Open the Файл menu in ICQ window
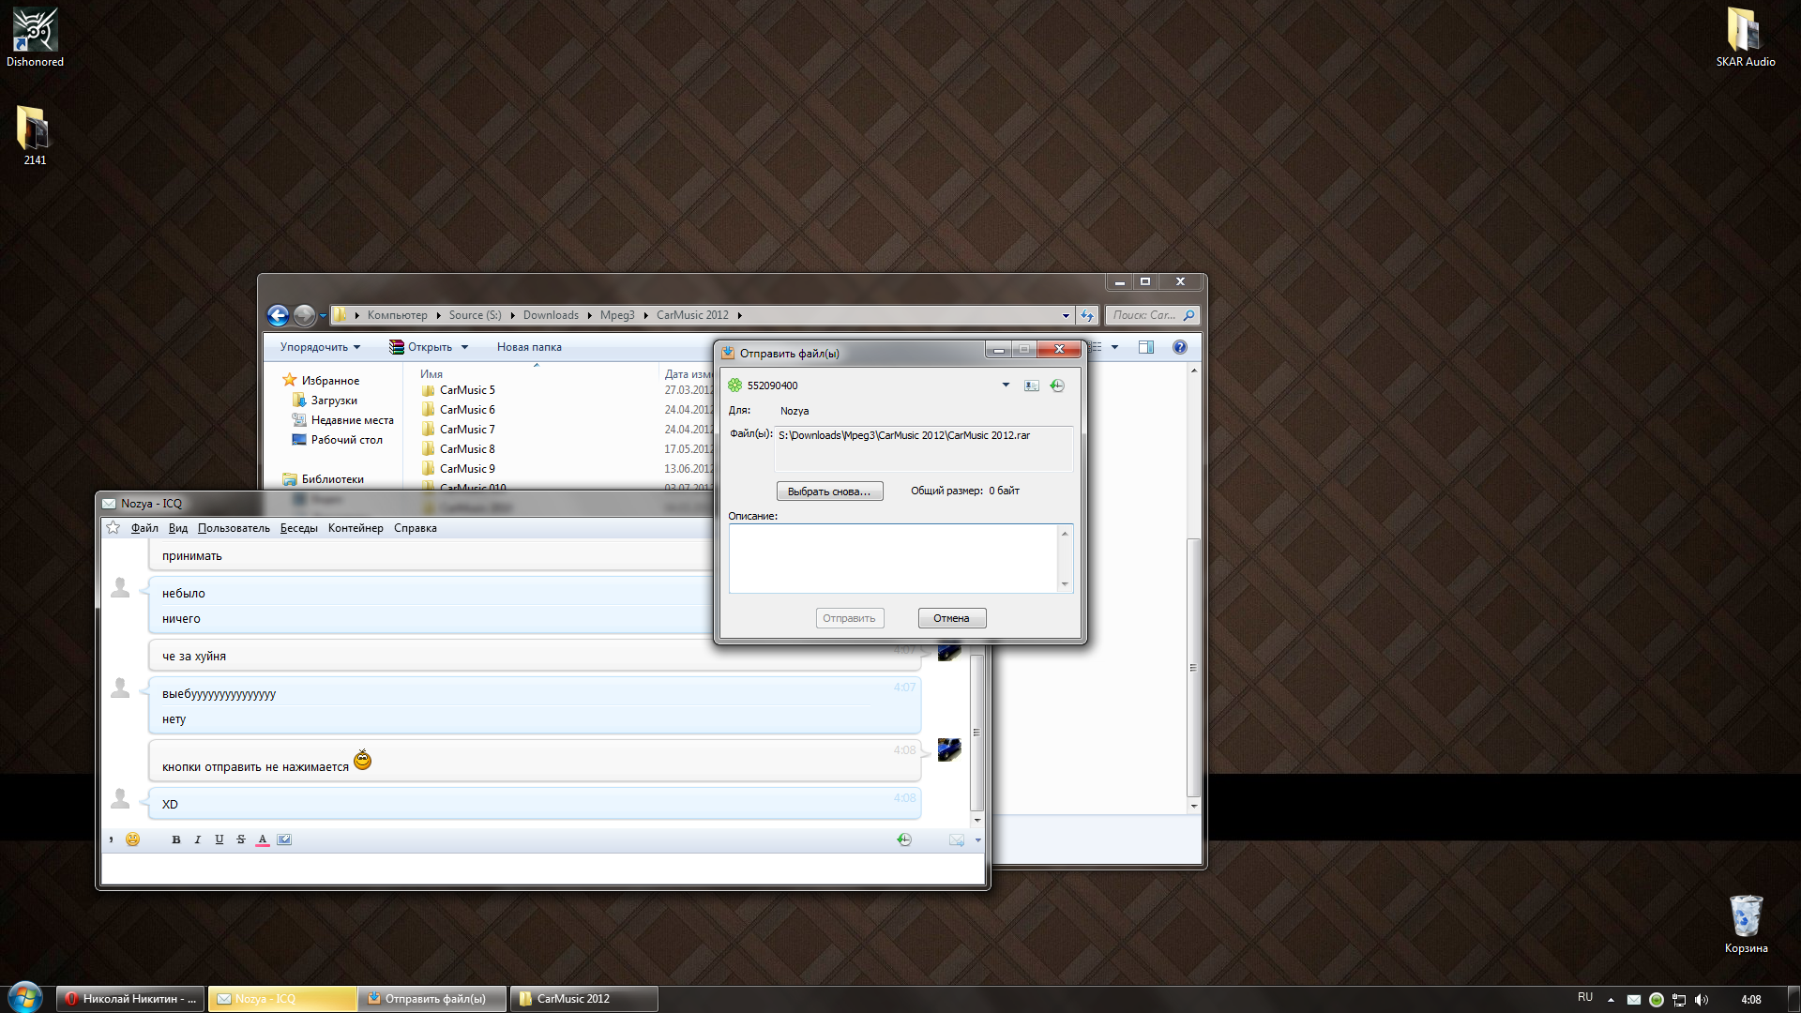 (x=144, y=528)
